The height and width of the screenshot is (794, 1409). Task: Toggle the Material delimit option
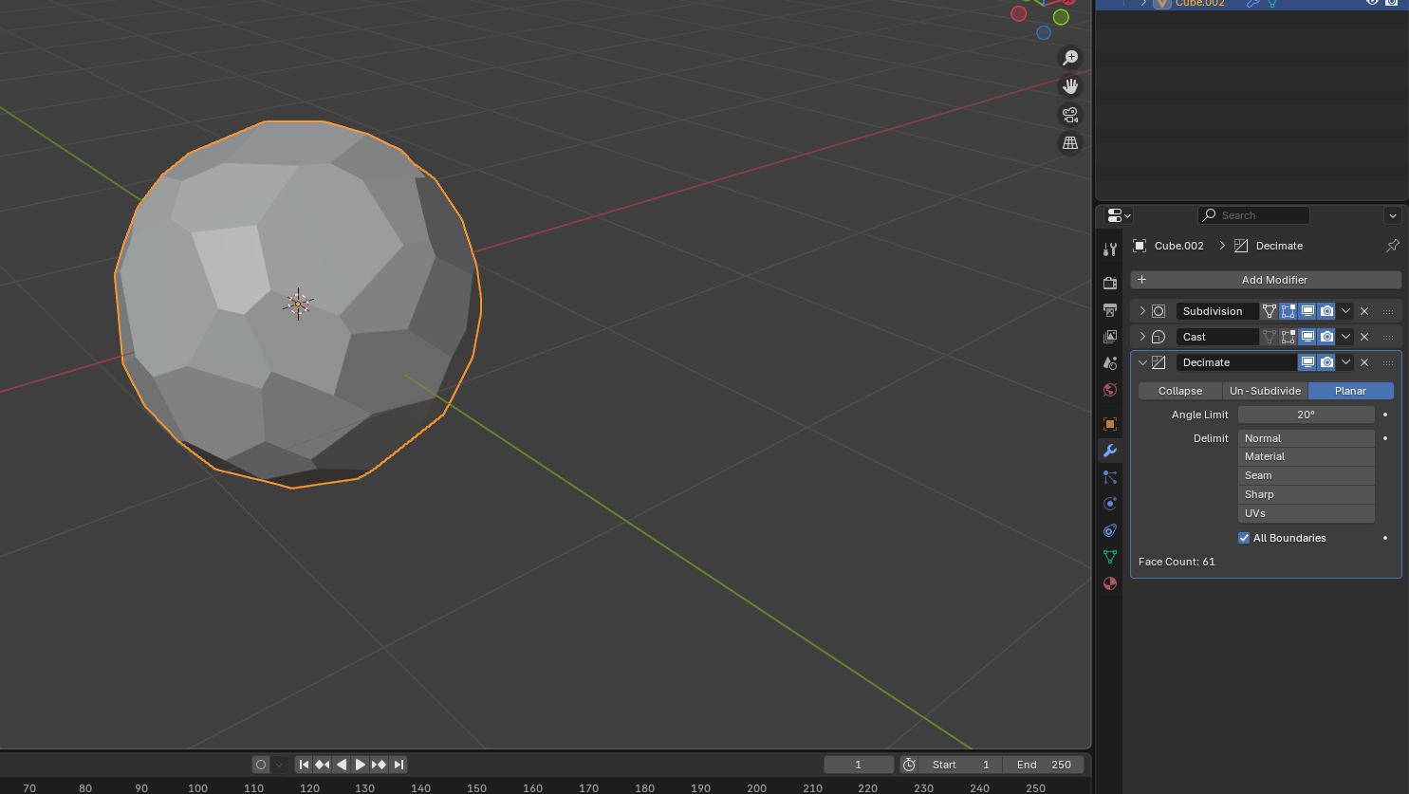(x=1307, y=456)
